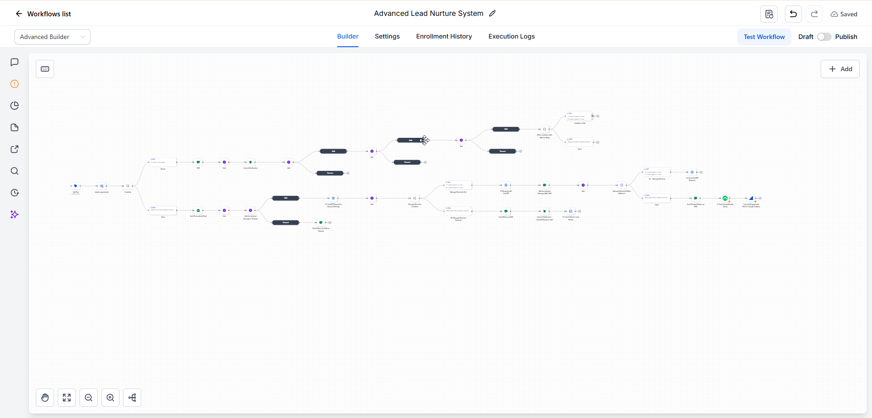Select the top-row Internal Notification node
The image size is (872, 418).
[250, 162]
